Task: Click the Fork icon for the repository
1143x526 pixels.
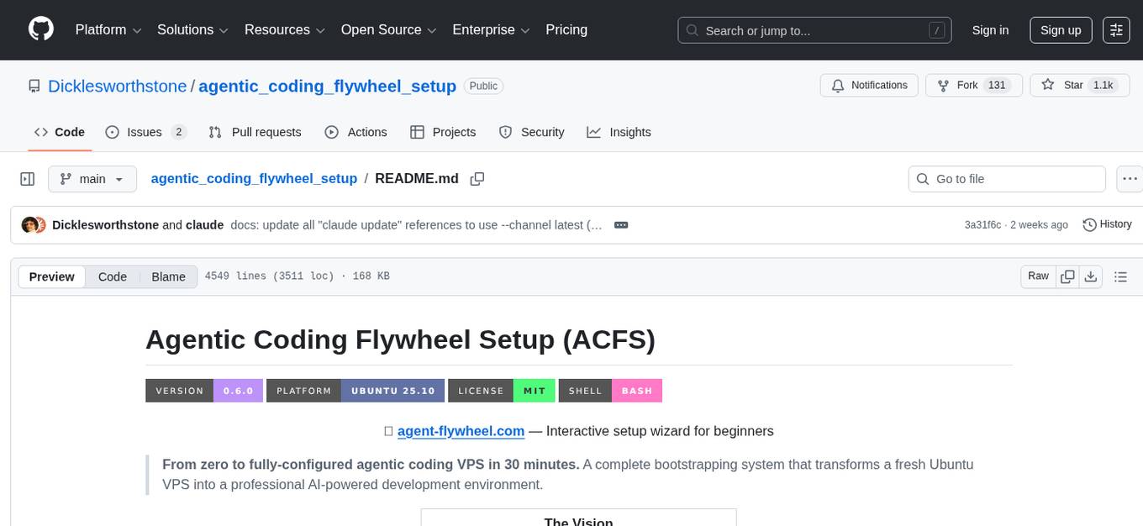Action: [942, 85]
